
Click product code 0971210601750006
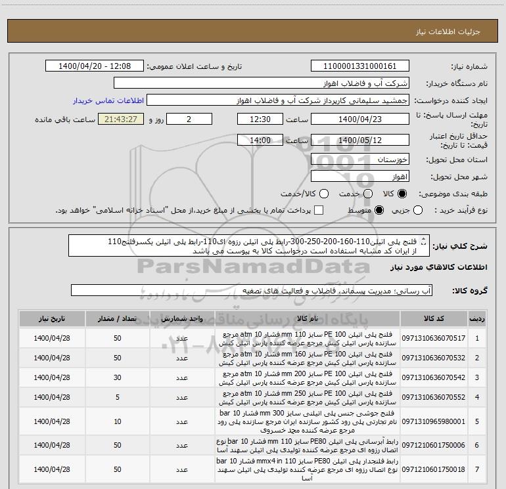[434, 445]
